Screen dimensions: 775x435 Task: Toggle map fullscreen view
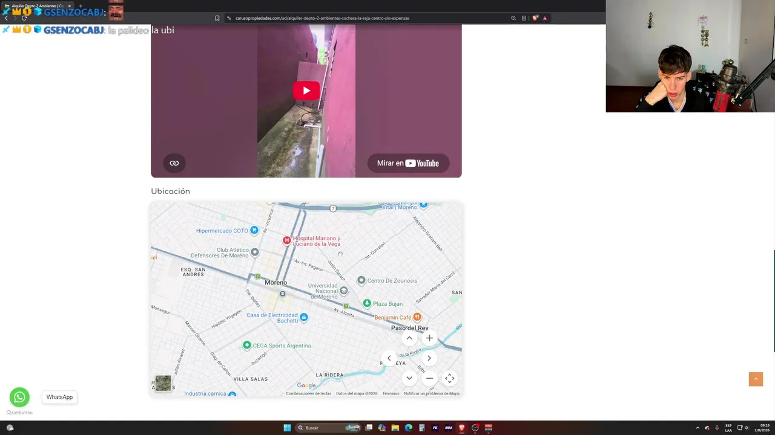click(x=449, y=378)
